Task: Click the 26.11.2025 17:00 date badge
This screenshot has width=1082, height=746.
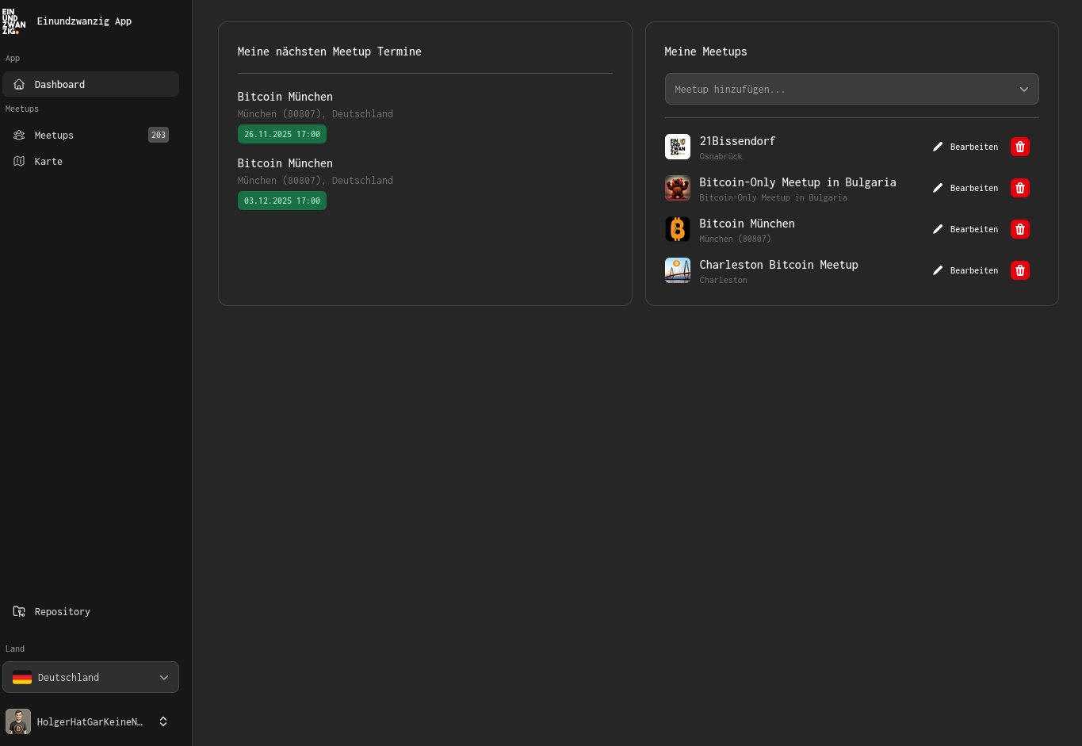Action: pyautogui.click(x=281, y=134)
